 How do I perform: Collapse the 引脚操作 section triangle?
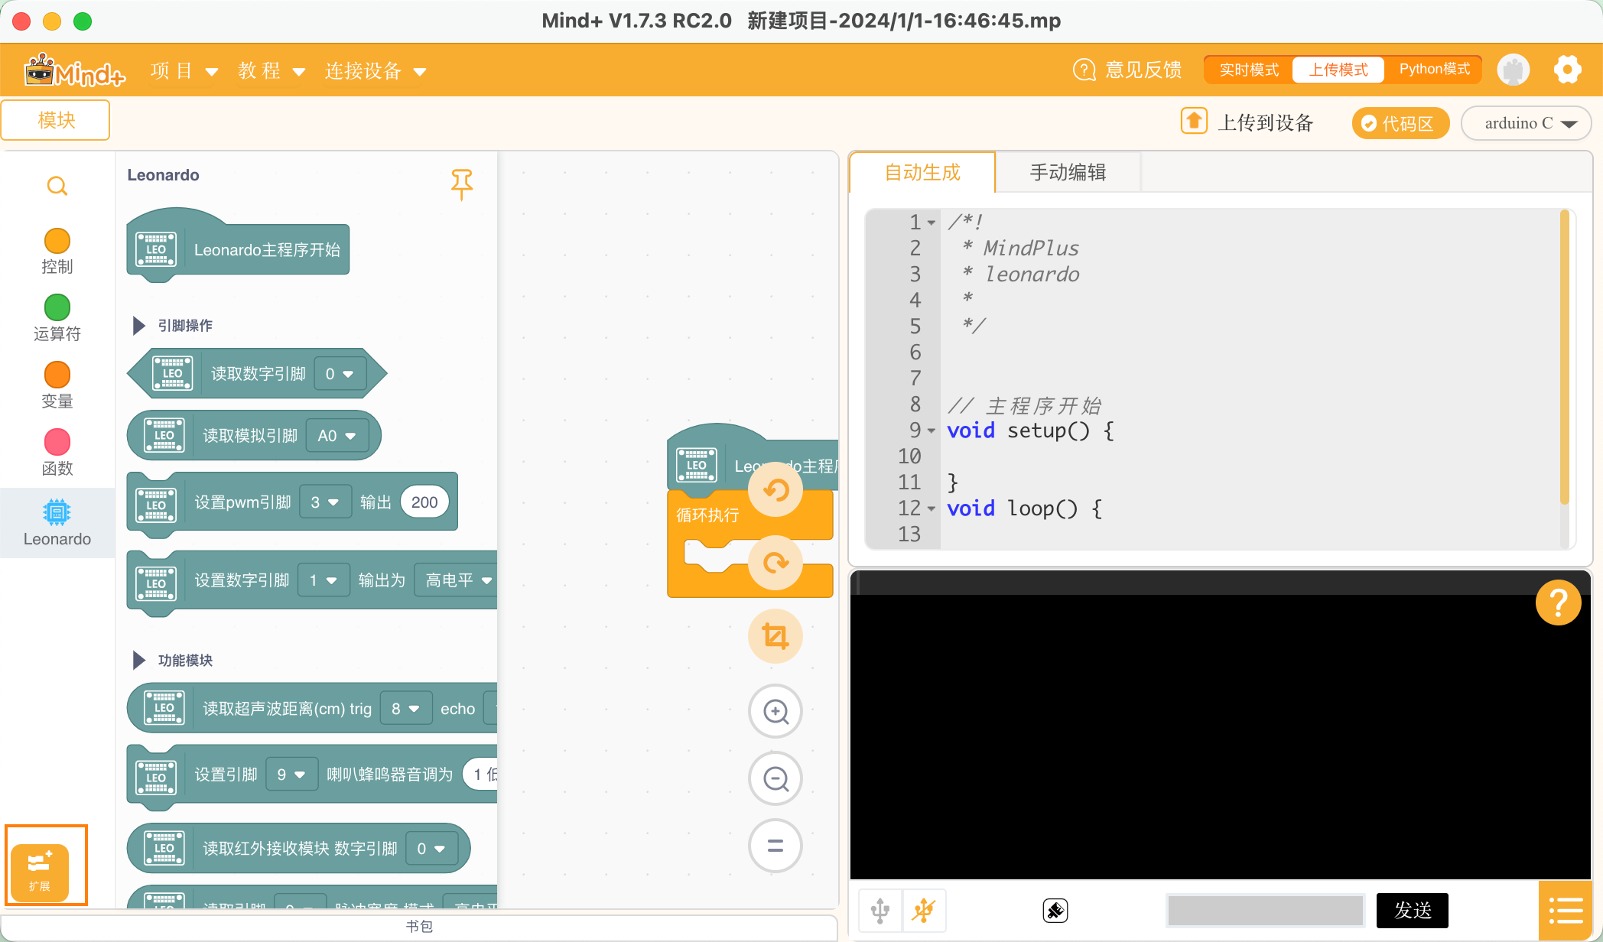point(138,326)
